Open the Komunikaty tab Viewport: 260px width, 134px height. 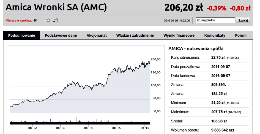[x=215, y=35]
